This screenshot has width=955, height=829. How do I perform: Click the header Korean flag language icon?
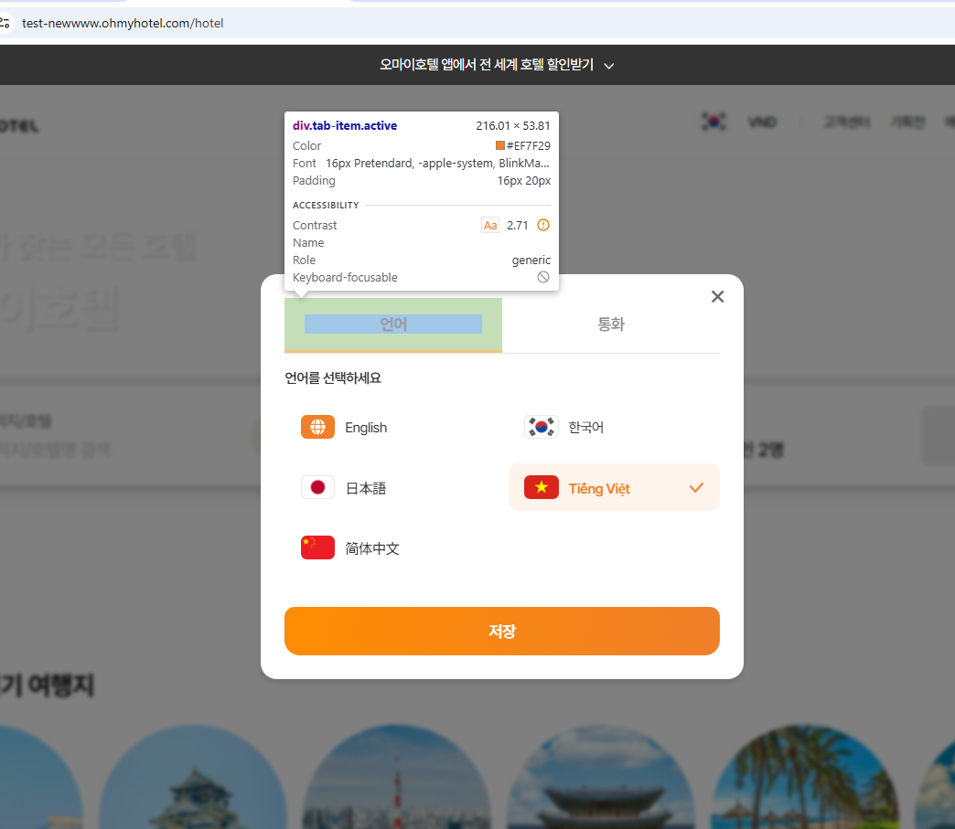click(x=714, y=122)
